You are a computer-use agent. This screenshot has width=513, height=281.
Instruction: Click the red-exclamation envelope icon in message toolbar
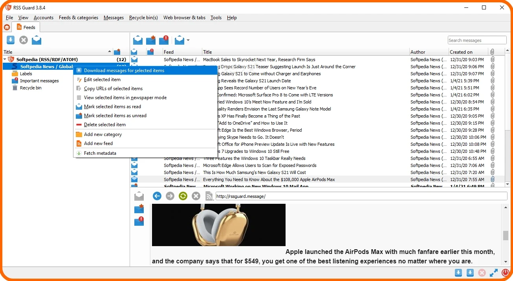tap(164, 40)
